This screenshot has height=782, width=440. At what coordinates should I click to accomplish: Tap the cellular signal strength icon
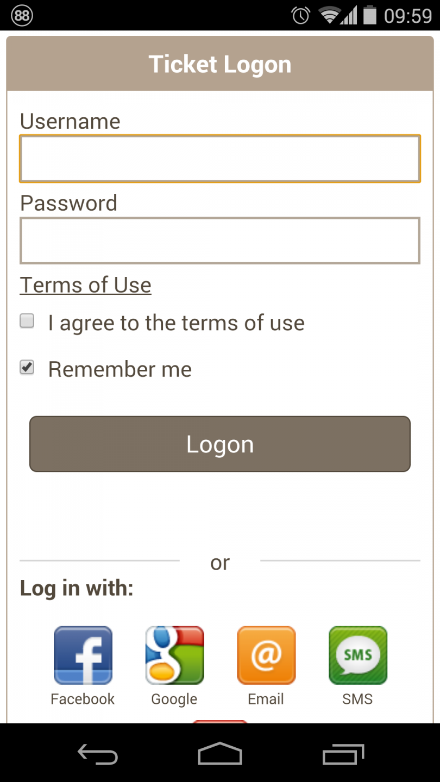pos(349,15)
